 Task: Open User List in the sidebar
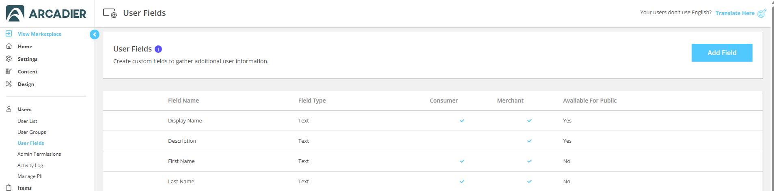tap(27, 121)
